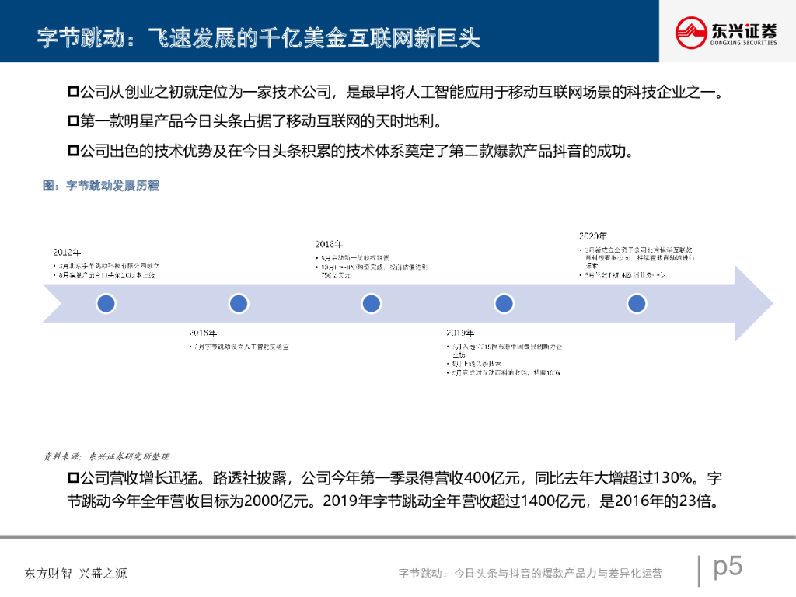The image size is (796, 597).
Task: Click the checkbox bullet before 公司从创业之初
Action: [74, 92]
